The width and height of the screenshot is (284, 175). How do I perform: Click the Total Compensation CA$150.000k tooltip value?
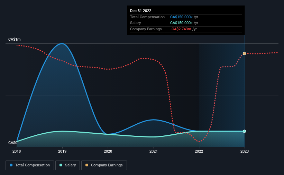(181, 17)
